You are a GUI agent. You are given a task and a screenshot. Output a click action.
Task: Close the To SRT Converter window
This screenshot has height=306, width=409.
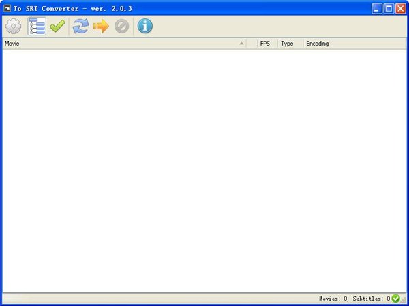coord(400,9)
